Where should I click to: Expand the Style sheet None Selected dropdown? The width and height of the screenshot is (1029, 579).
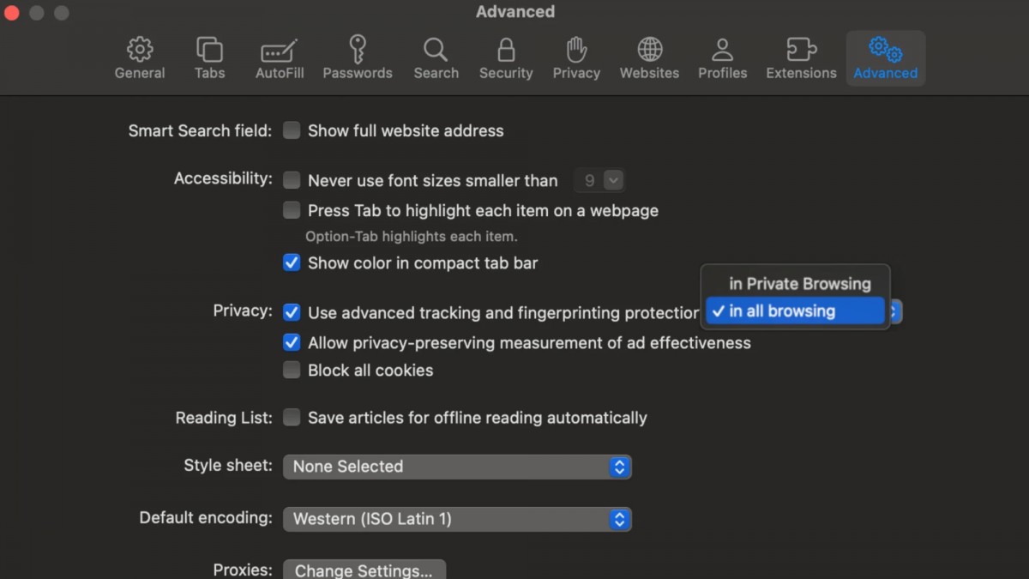[x=457, y=467]
